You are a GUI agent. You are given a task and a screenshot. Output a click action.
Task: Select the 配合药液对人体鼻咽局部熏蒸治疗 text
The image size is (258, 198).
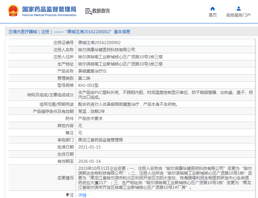[x=128, y=104]
